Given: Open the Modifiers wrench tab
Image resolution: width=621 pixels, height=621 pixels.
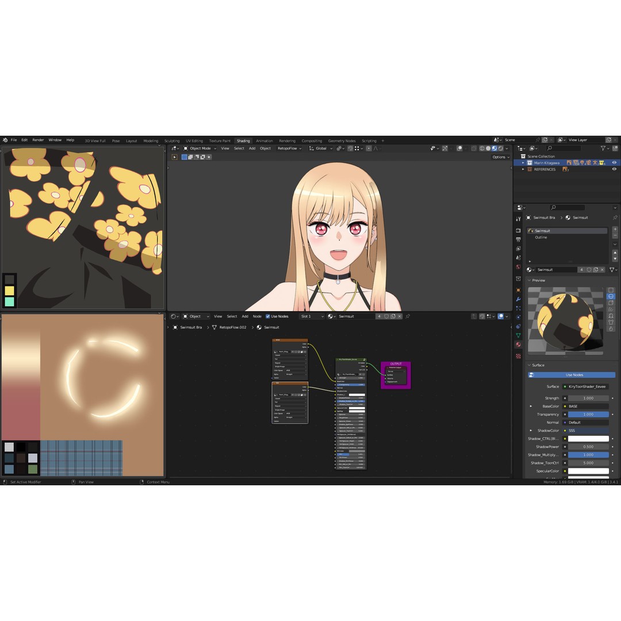Looking at the screenshot, I should tap(519, 299).
